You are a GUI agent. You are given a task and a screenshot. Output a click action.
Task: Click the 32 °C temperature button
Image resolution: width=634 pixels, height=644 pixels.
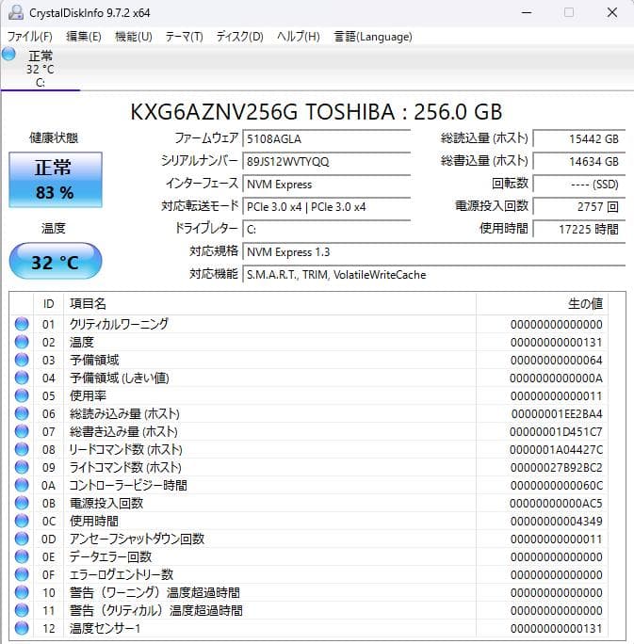56,261
